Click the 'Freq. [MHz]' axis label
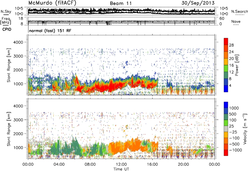The width and height of the screenshot is (248, 171). [6, 21]
